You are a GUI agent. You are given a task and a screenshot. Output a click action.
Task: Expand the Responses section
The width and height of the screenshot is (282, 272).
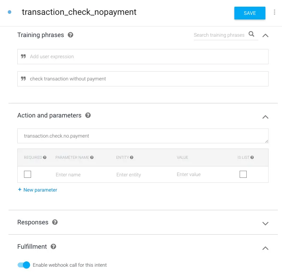(x=265, y=223)
